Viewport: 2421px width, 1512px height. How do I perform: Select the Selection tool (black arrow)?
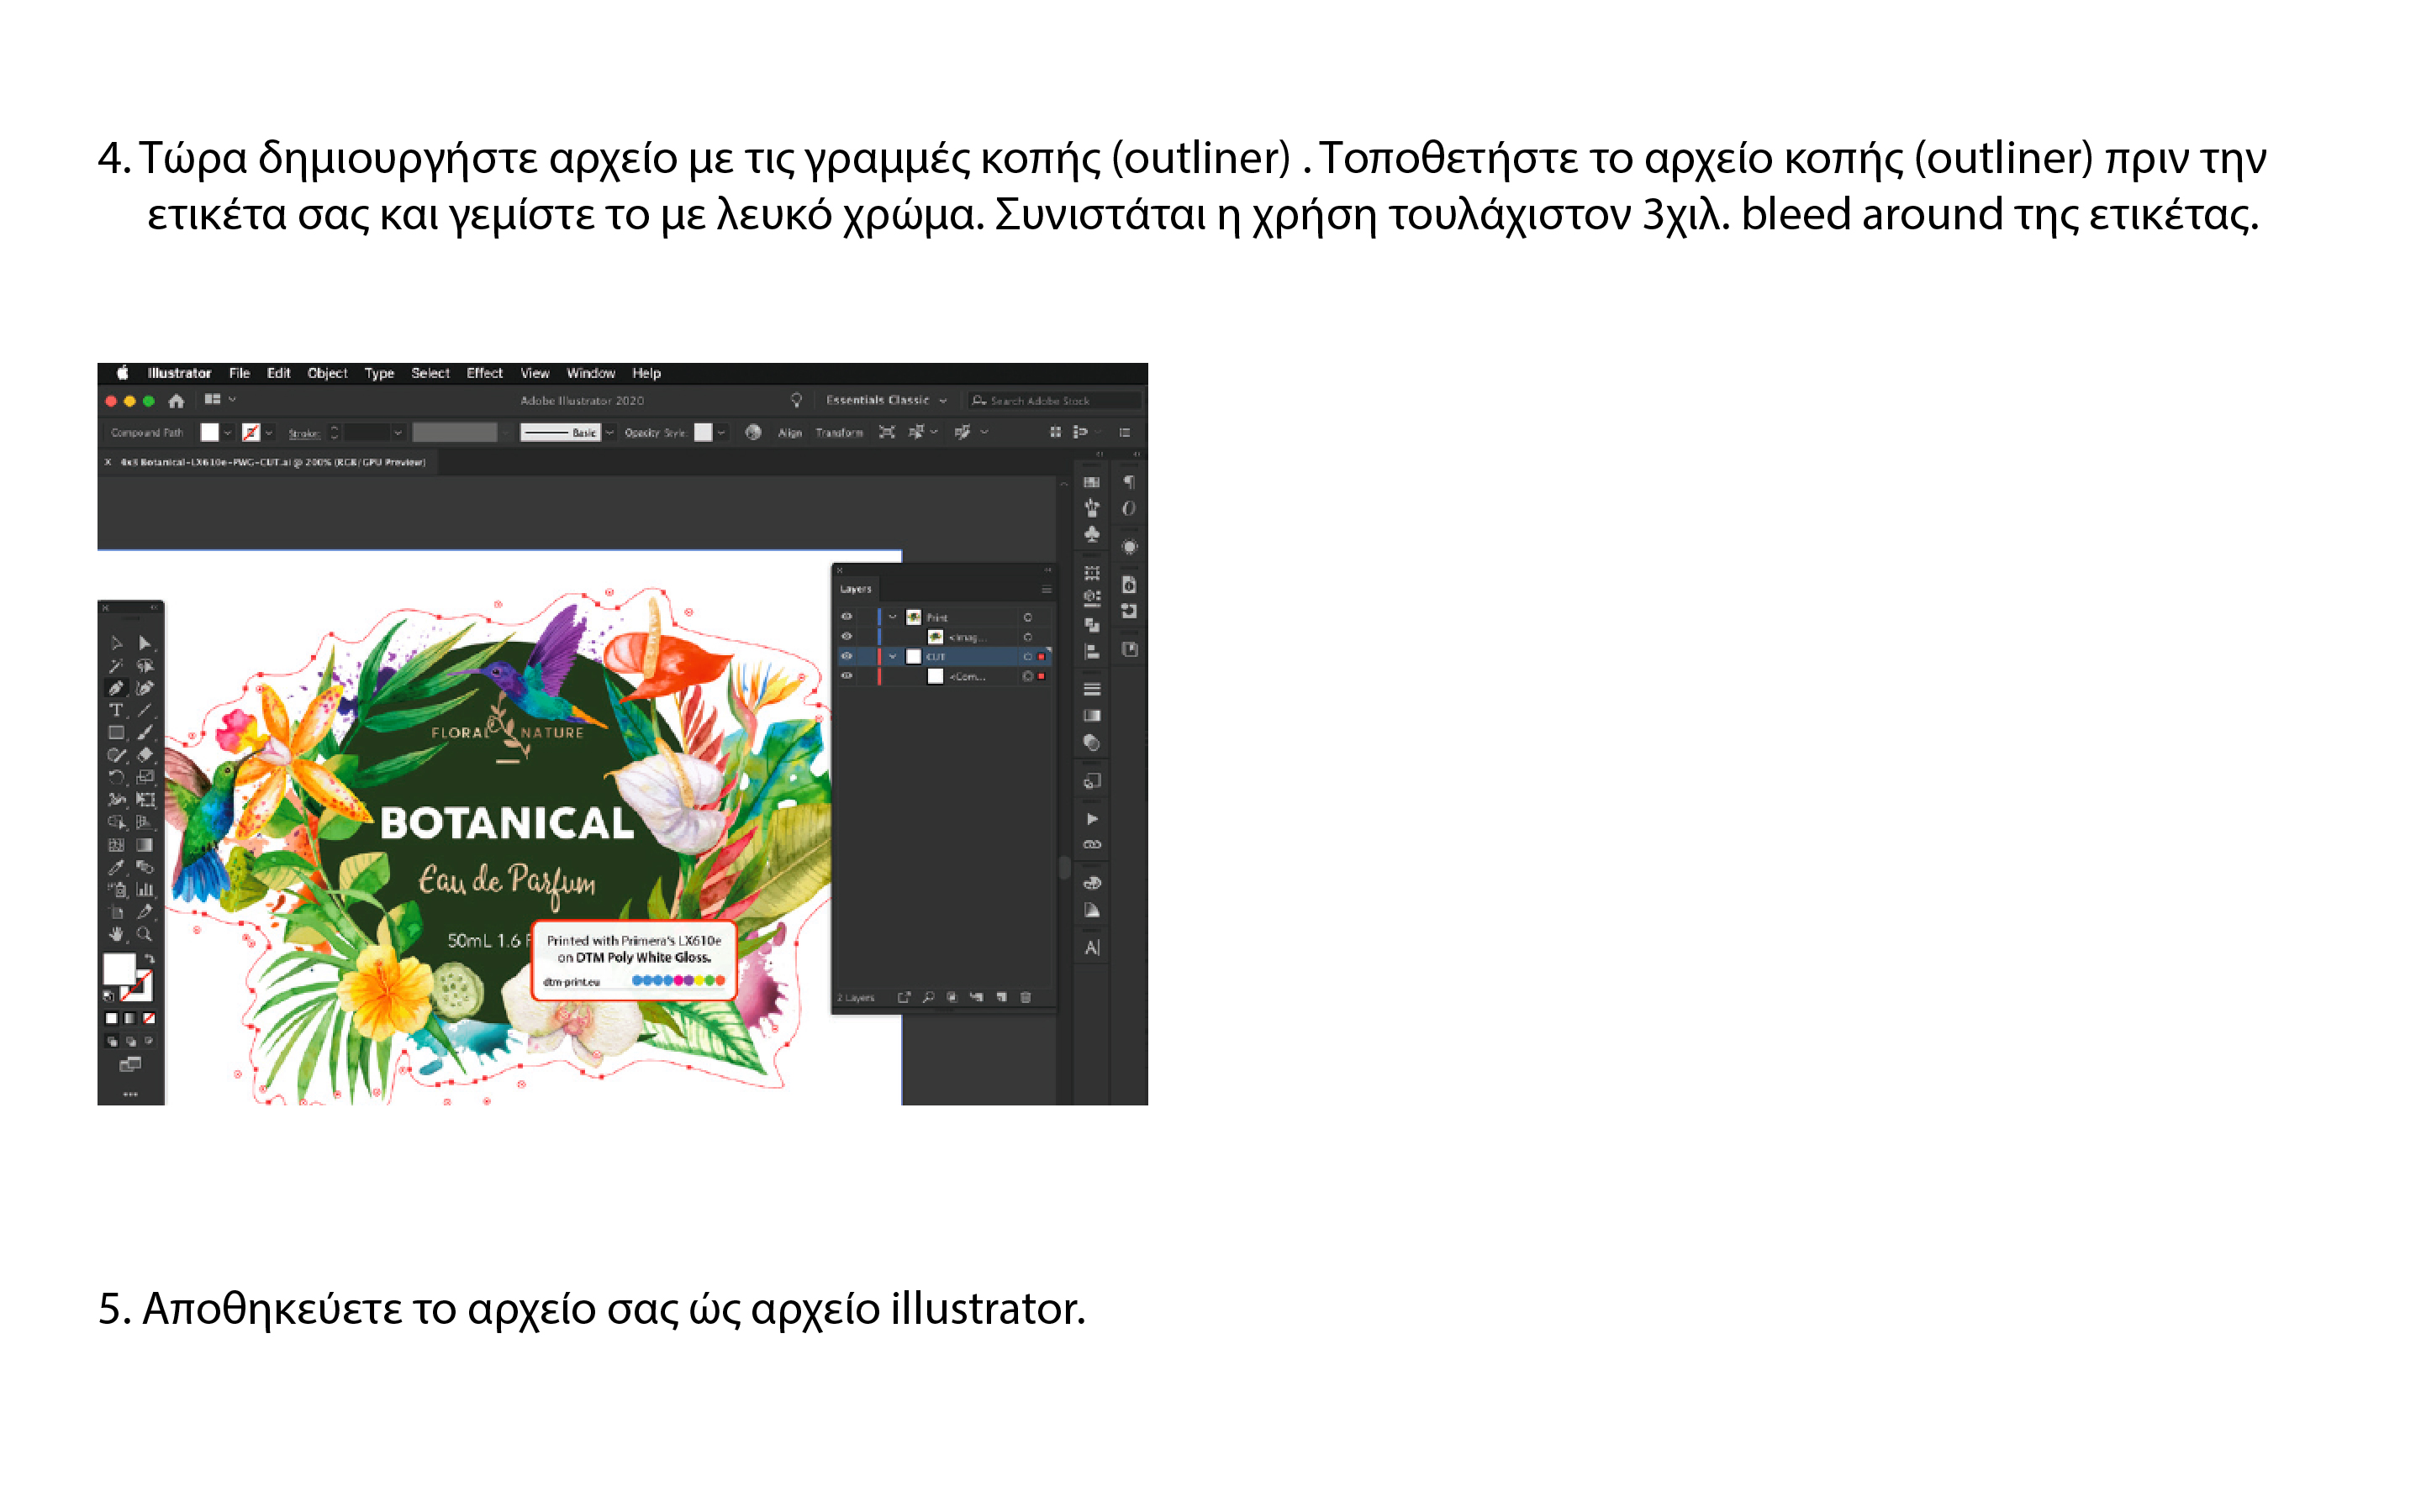(x=116, y=643)
